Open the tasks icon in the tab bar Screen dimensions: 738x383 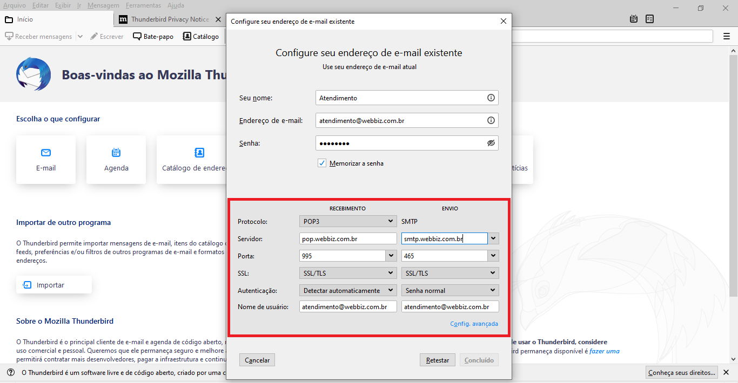pos(649,19)
